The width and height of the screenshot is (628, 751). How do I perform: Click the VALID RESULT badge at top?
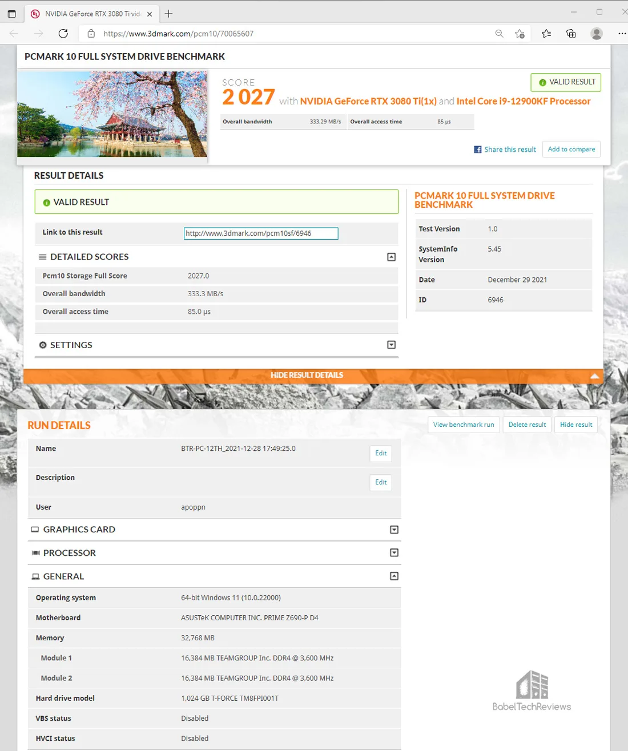pyautogui.click(x=566, y=82)
